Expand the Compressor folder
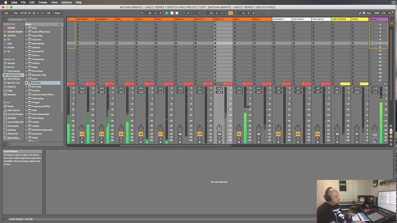Viewport: 397px width, 223px height. [x=26, y=59]
